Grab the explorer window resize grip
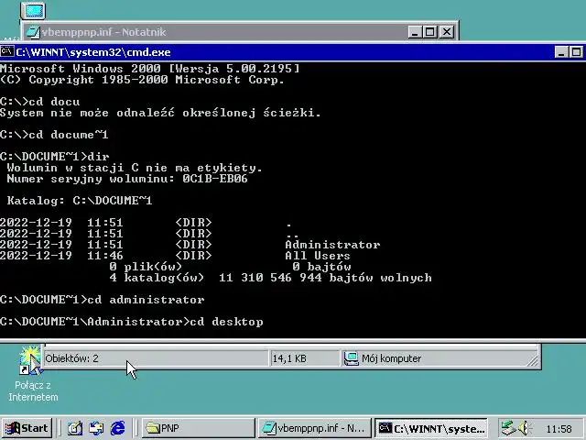The image size is (586, 440). tap(532, 360)
